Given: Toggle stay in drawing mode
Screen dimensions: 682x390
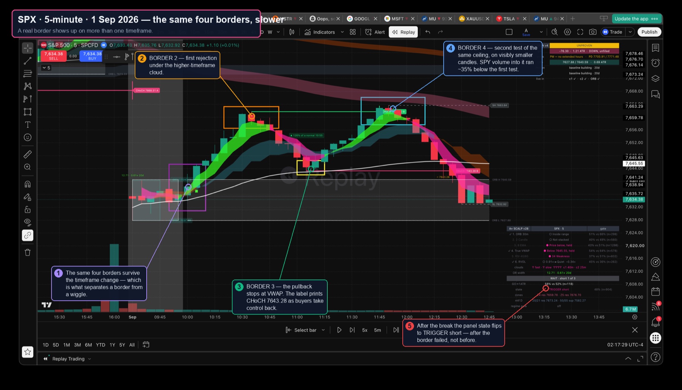Looking at the screenshot, I should tap(28, 197).
